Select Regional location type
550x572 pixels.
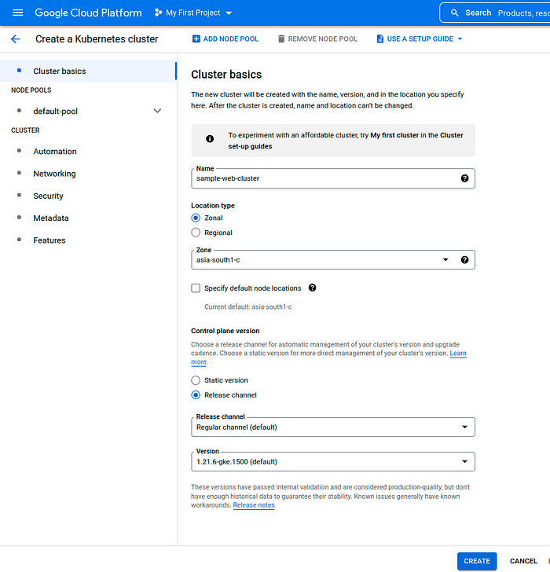(196, 233)
